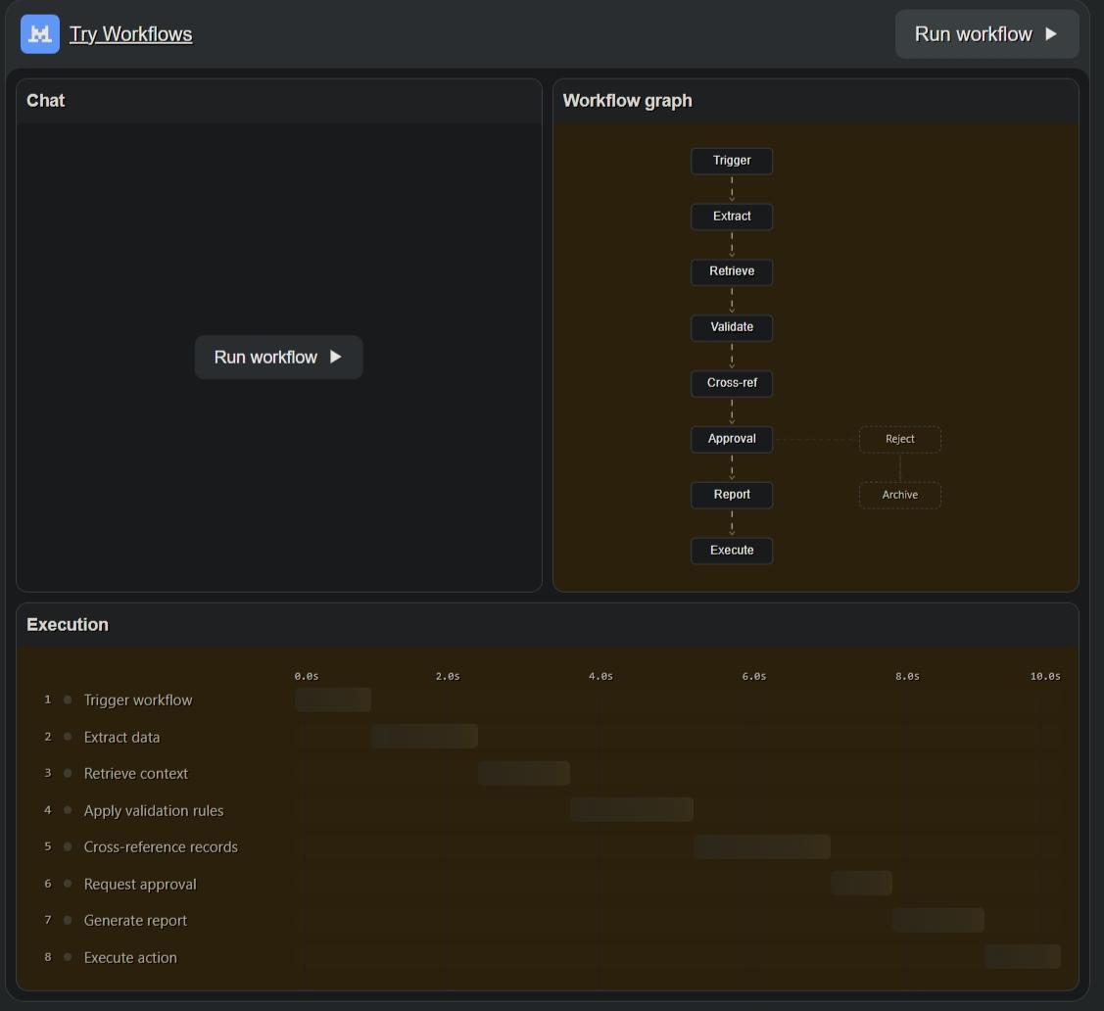
Task: Click the Cross-reference records timeline bar
Action: [761, 846]
